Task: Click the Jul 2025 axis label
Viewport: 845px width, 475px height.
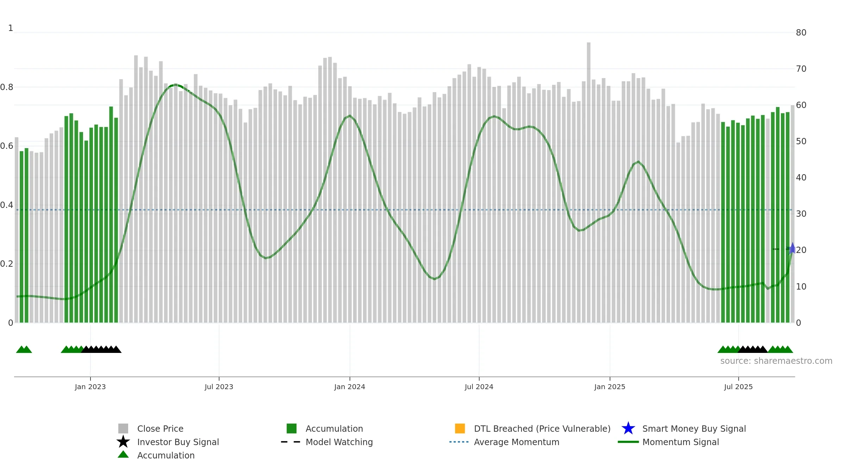Action: coord(738,387)
